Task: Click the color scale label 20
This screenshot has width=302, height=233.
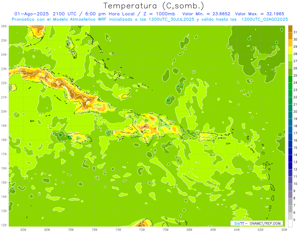Action: click(x=295, y=112)
